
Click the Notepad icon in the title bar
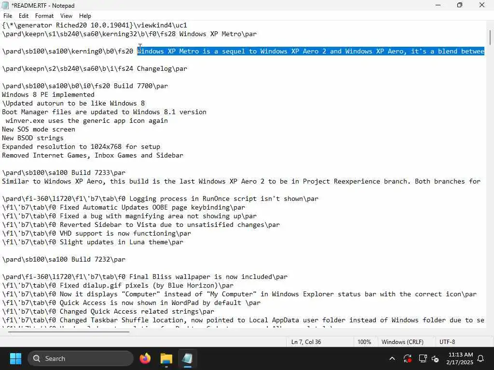5,5
